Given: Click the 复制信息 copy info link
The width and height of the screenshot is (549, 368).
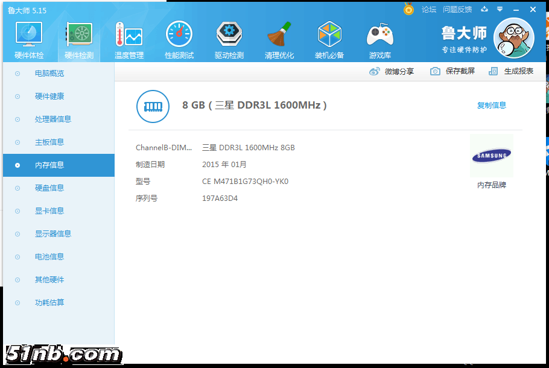Looking at the screenshot, I should click(x=492, y=105).
